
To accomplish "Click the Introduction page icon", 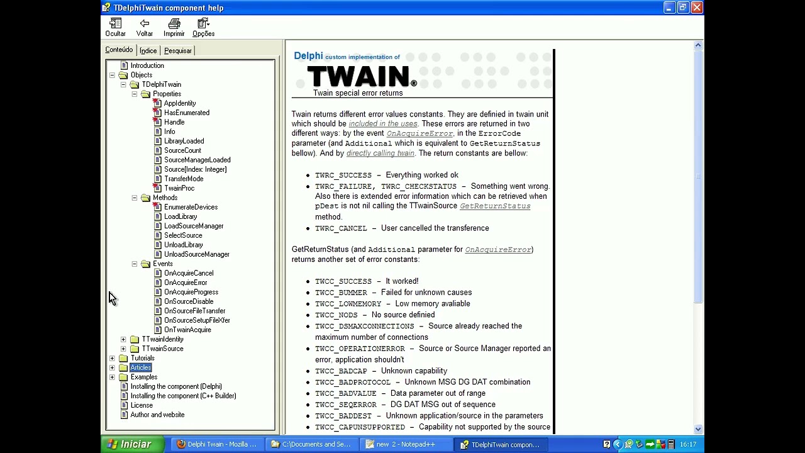I will tap(124, 65).
